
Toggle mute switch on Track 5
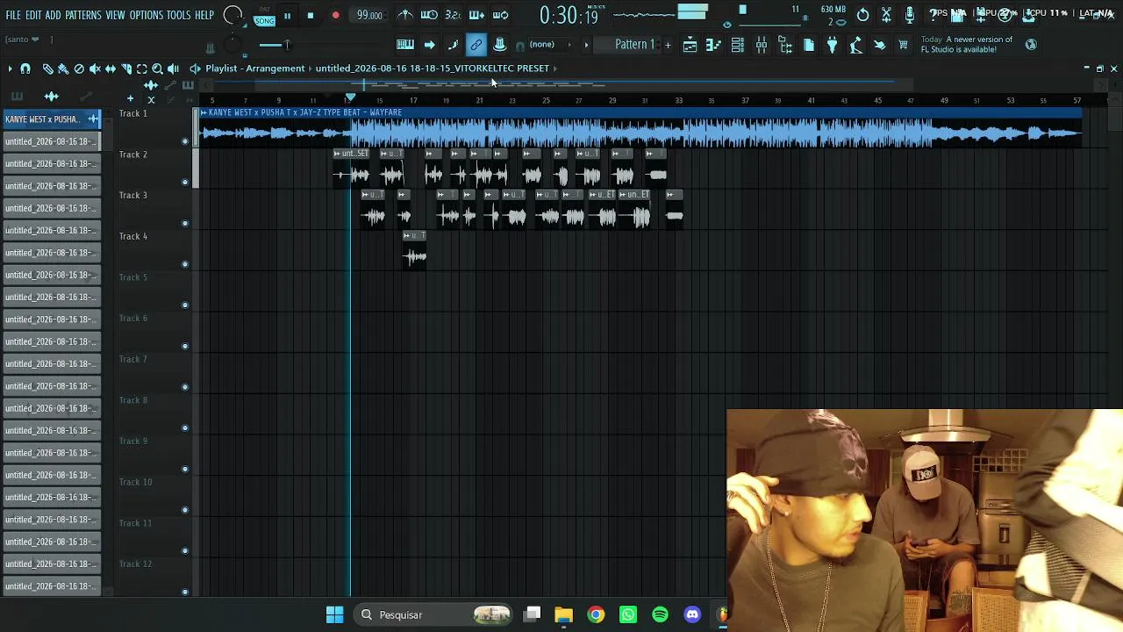[185, 305]
